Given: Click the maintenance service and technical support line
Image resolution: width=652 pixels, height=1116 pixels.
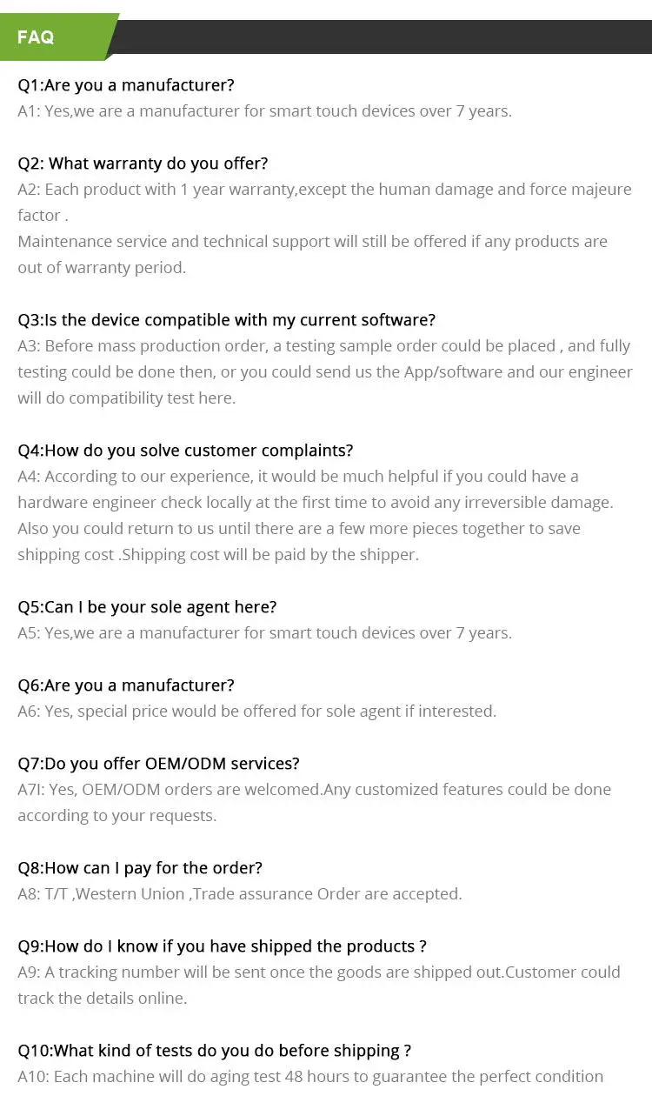Looking at the screenshot, I should (x=313, y=254).
